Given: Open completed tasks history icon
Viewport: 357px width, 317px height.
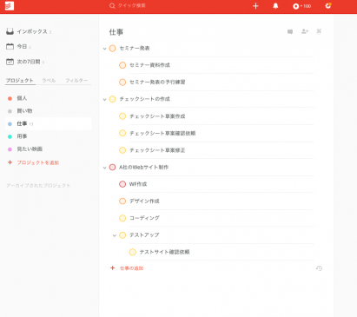Looking at the screenshot, I should [x=319, y=268].
